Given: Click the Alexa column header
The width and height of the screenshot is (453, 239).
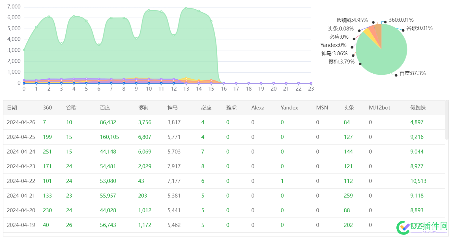Looking at the screenshot, I should [x=258, y=108].
